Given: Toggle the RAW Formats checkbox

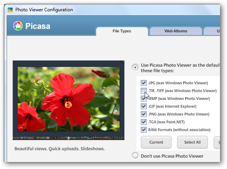Looking at the screenshot, I should click(144, 130).
